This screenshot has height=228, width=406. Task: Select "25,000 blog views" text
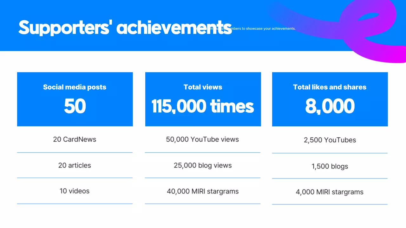click(203, 165)
